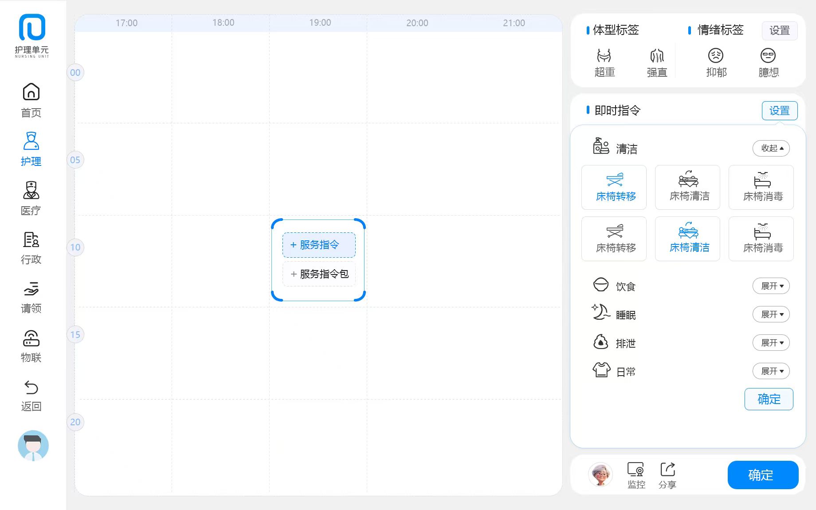Click the 返回 back icon

pyautogui.click(x=31, y=395)
